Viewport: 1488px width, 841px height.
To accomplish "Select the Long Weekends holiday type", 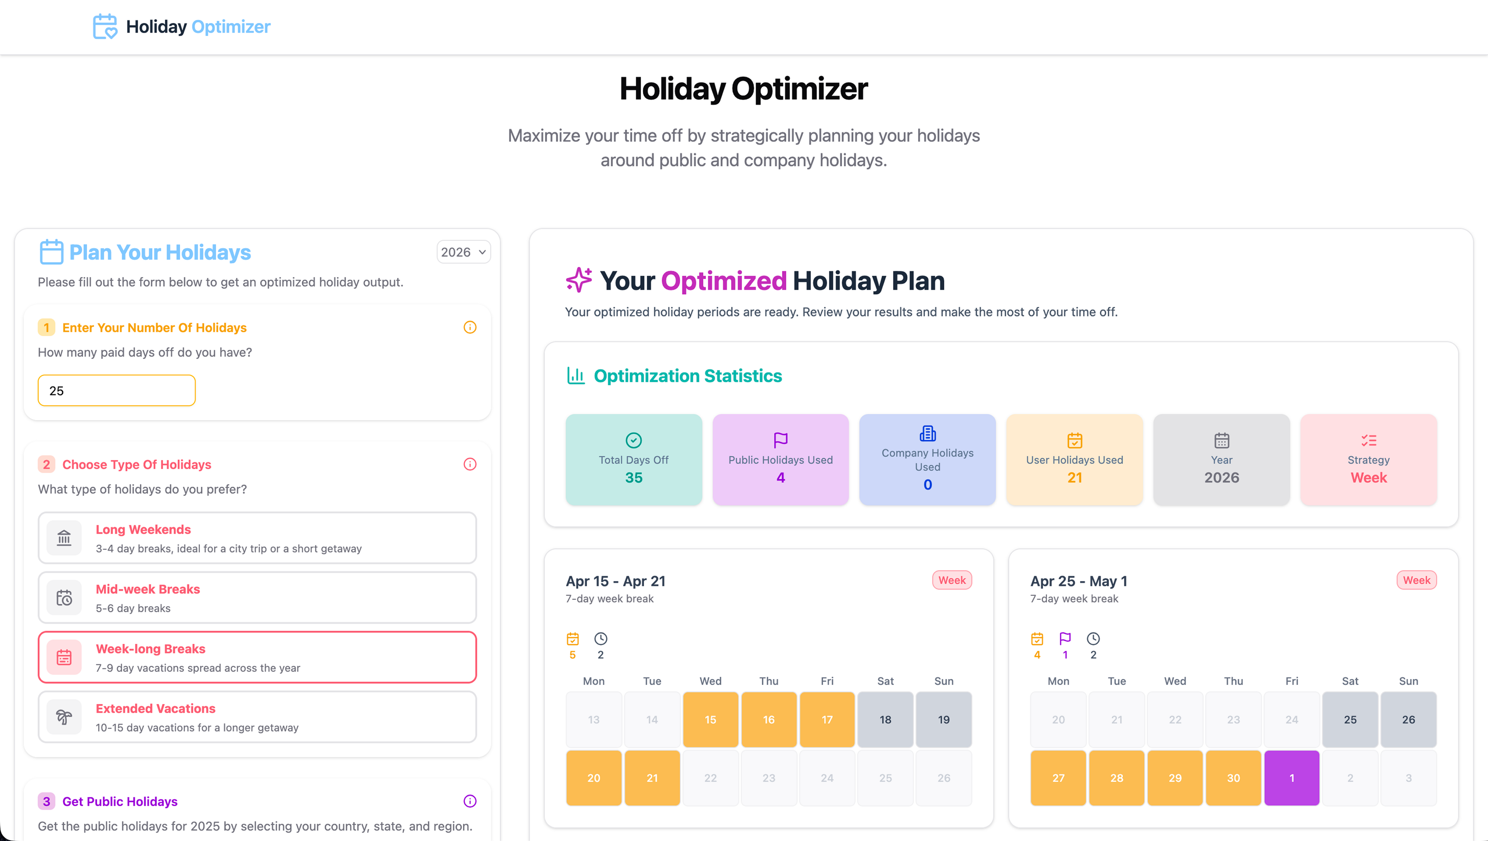I will click(x=257, y=538).
